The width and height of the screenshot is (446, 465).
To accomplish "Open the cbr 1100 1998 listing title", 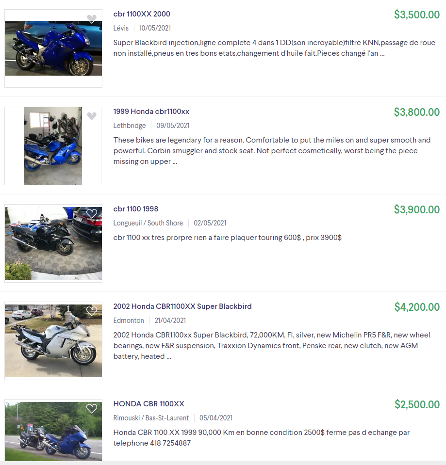I will tap(135, 209).
